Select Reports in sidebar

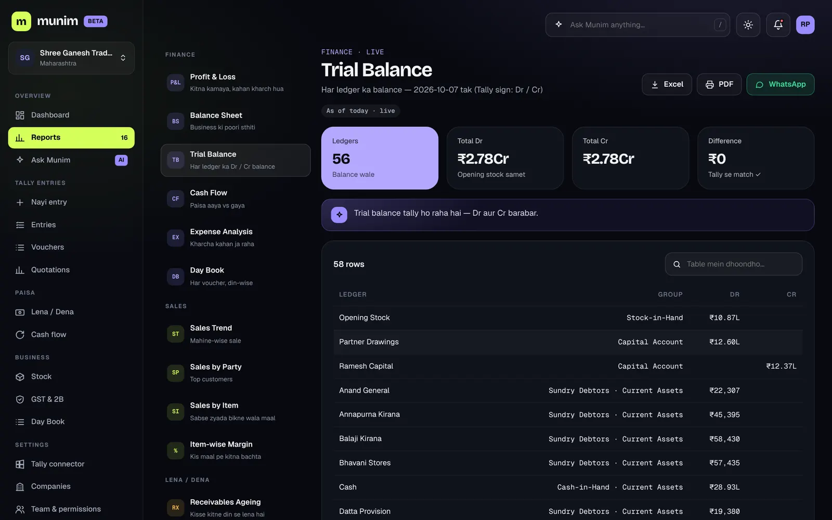tap(71, 137)
